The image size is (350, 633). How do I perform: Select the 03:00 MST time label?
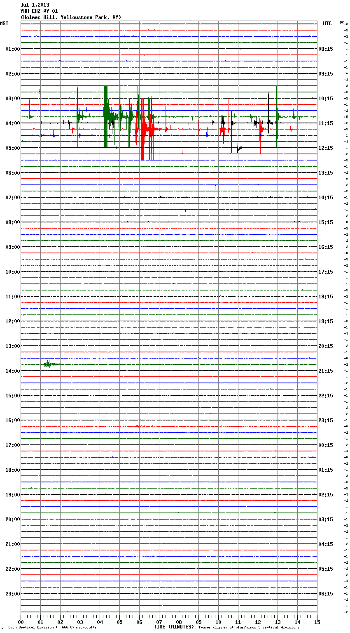(x=13, y=99)
